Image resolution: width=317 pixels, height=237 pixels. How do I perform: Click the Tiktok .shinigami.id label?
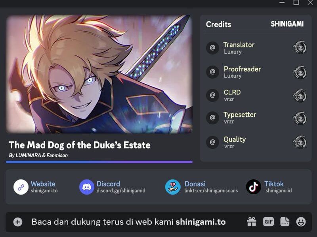tap(278, 187)
